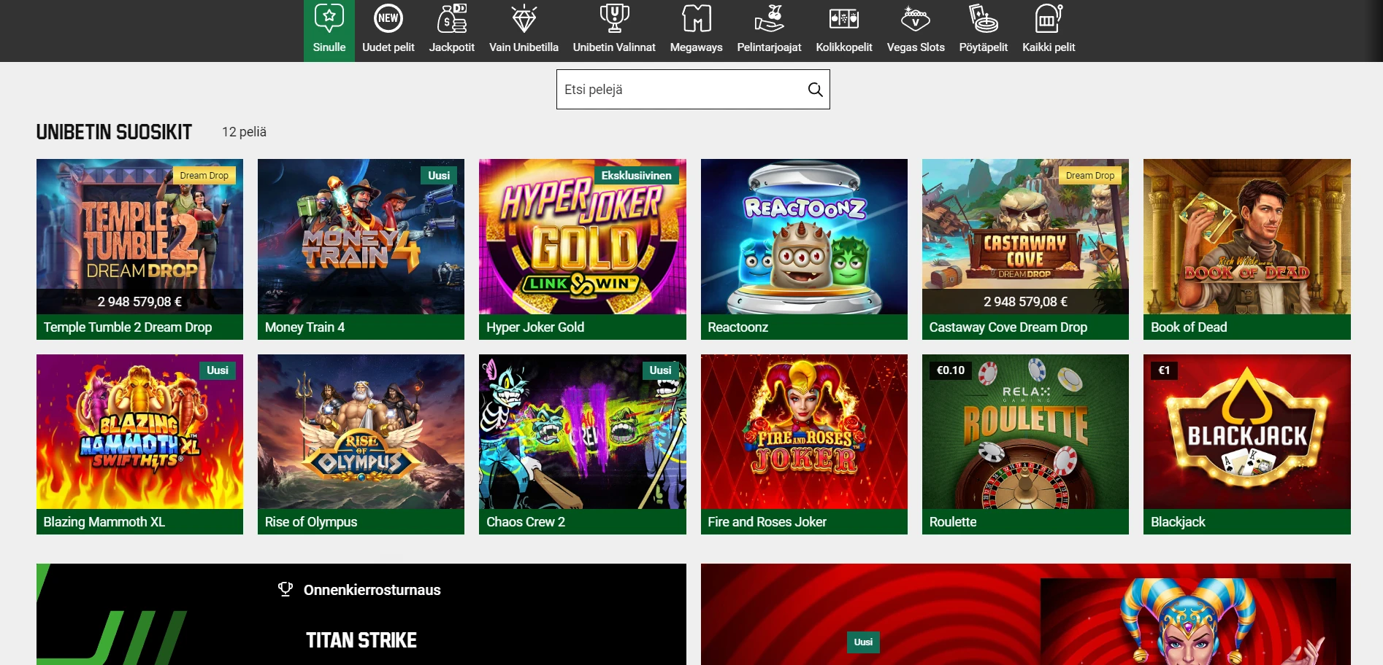The image size is (1383, 665).
Task: Click the NEW badge icon for Uudet pelit
Action: point(388,18)
